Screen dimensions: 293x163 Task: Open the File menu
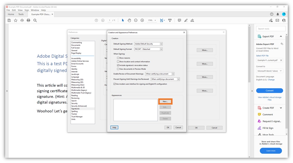(x=8, y=10)
